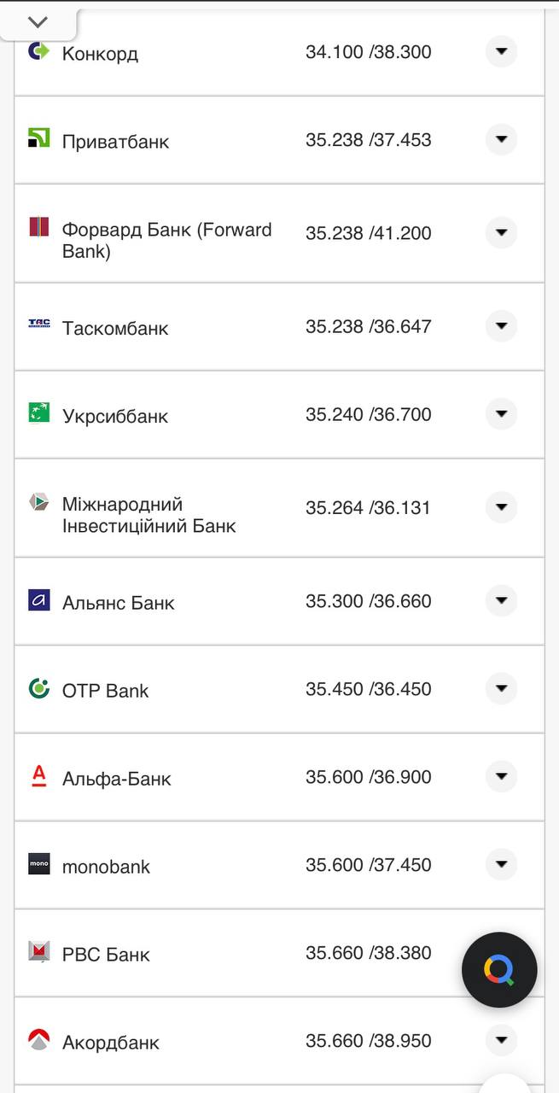Image resolution: width=559 pixels, height=1093 pixels.
Task: Click the Укрсиббанк green logo icon
Action: click(38, 413)
